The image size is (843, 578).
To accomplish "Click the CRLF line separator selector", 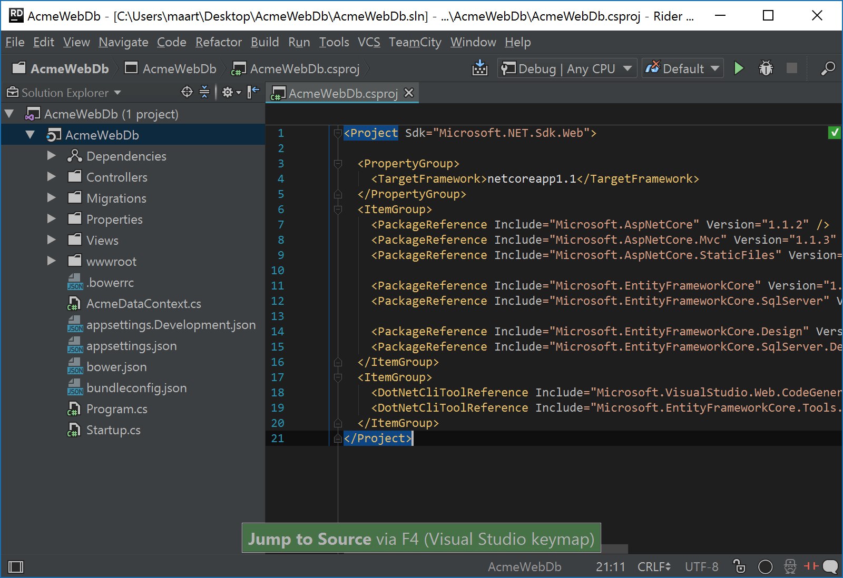I will coord(654,567).
